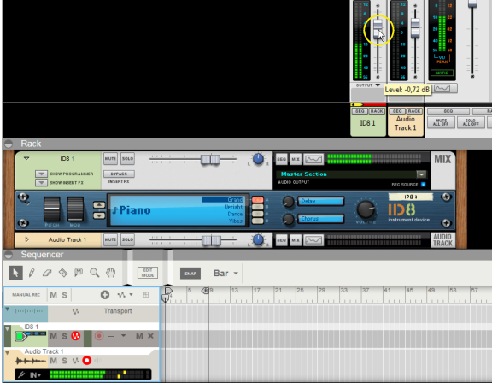Select the Piano preset display on ID8

[x=179, y=210]
